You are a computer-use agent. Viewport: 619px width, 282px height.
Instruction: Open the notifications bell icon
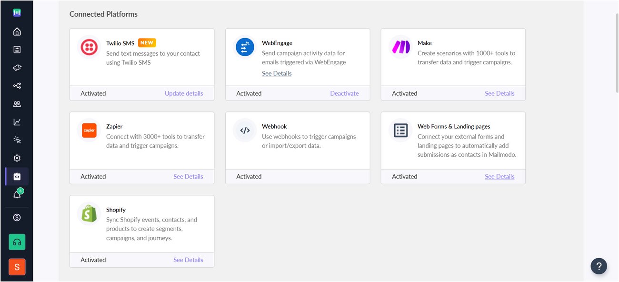point(17,194)
